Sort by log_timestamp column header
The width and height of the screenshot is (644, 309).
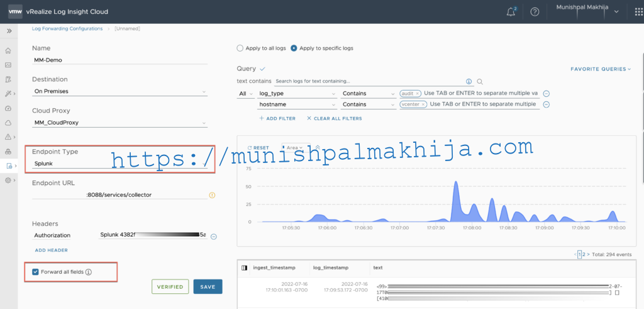pyautogui.click(x=331, y=267)
